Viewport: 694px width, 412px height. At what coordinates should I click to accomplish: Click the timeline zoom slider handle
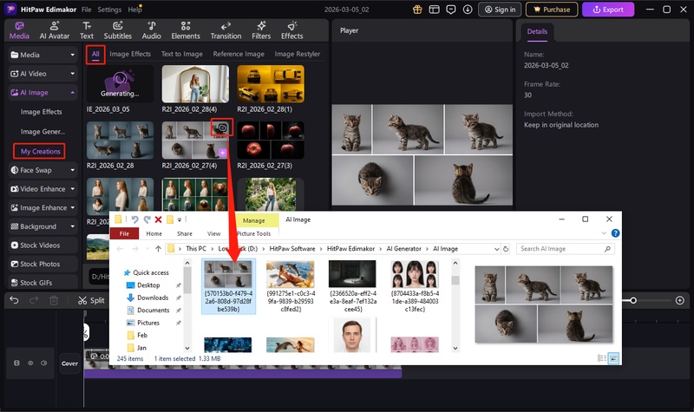coord(633,300)
